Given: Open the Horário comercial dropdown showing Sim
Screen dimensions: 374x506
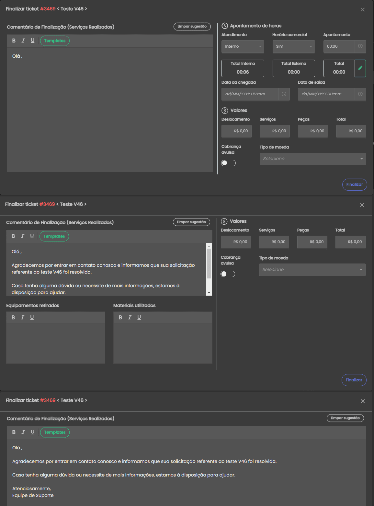Looking at the screenshot, I should click(294, 46).
